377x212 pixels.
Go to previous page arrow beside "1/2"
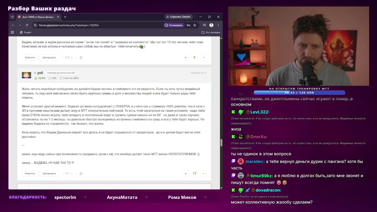click(x=63, y=57)
